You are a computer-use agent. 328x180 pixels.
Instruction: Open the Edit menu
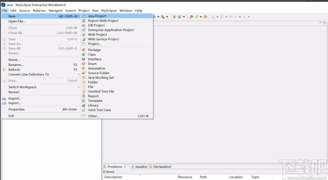[x=13, y=11]
